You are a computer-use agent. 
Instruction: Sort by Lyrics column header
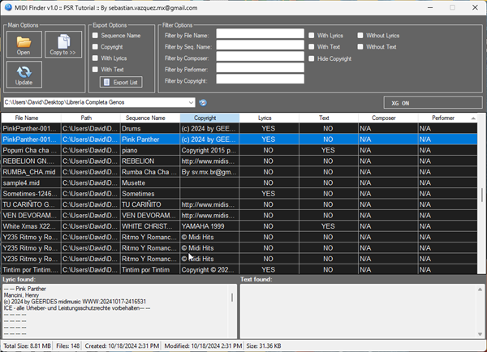[x=269, y=118]
